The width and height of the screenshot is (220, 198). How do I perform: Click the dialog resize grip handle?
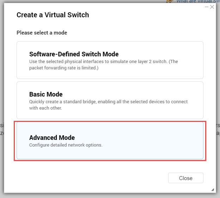click(213, 190)
